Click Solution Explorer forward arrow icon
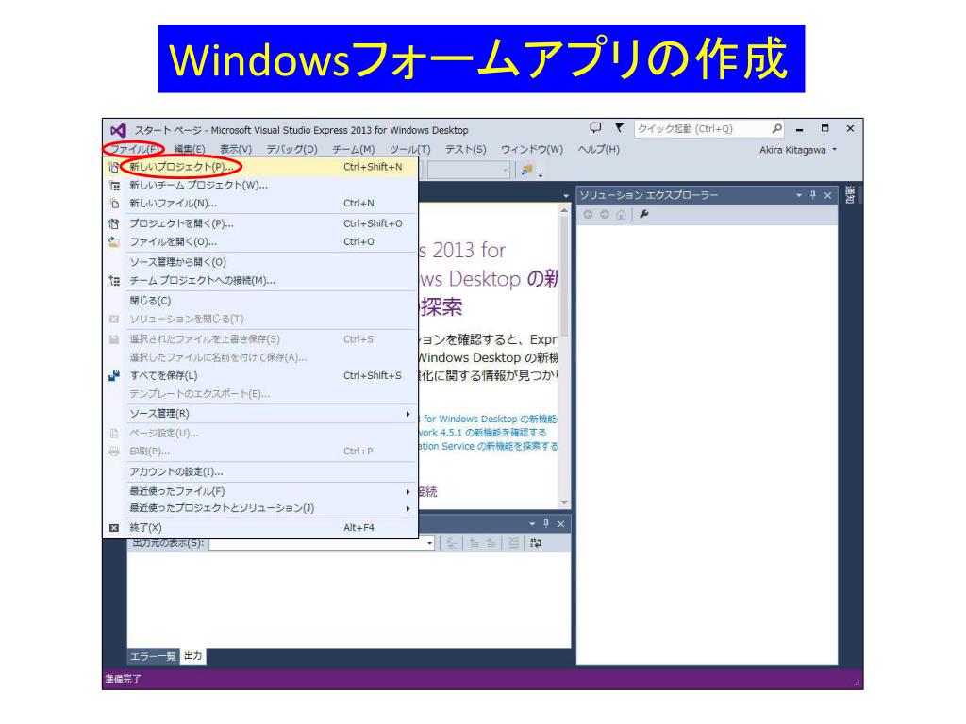Screen dimensions: 966x724 click(605, 214)
